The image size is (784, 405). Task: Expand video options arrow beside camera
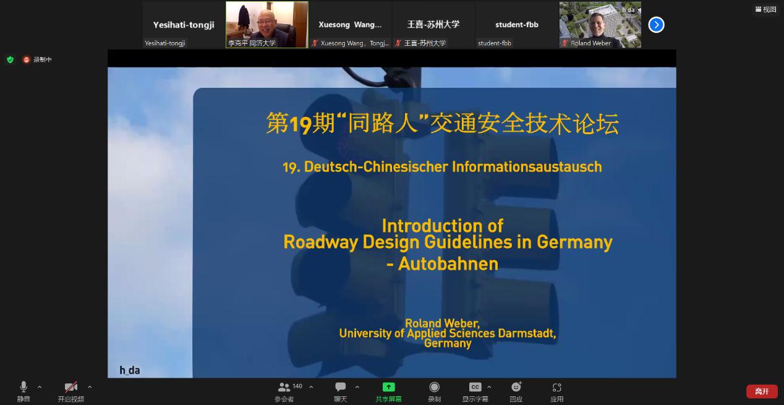(90, 387)
